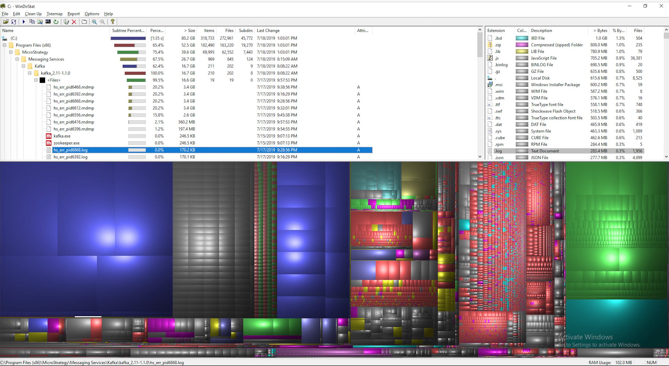Viewport: 669px width, 366px height.
Task: Collapse the MicroStrategy tree node
Action: tap(11, 52)
